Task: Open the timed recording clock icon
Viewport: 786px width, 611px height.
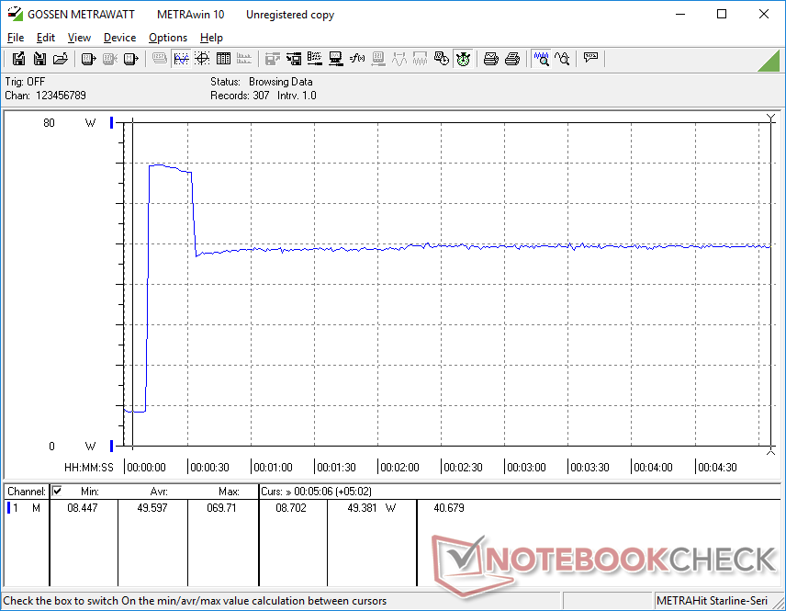Action: point(442,59)
